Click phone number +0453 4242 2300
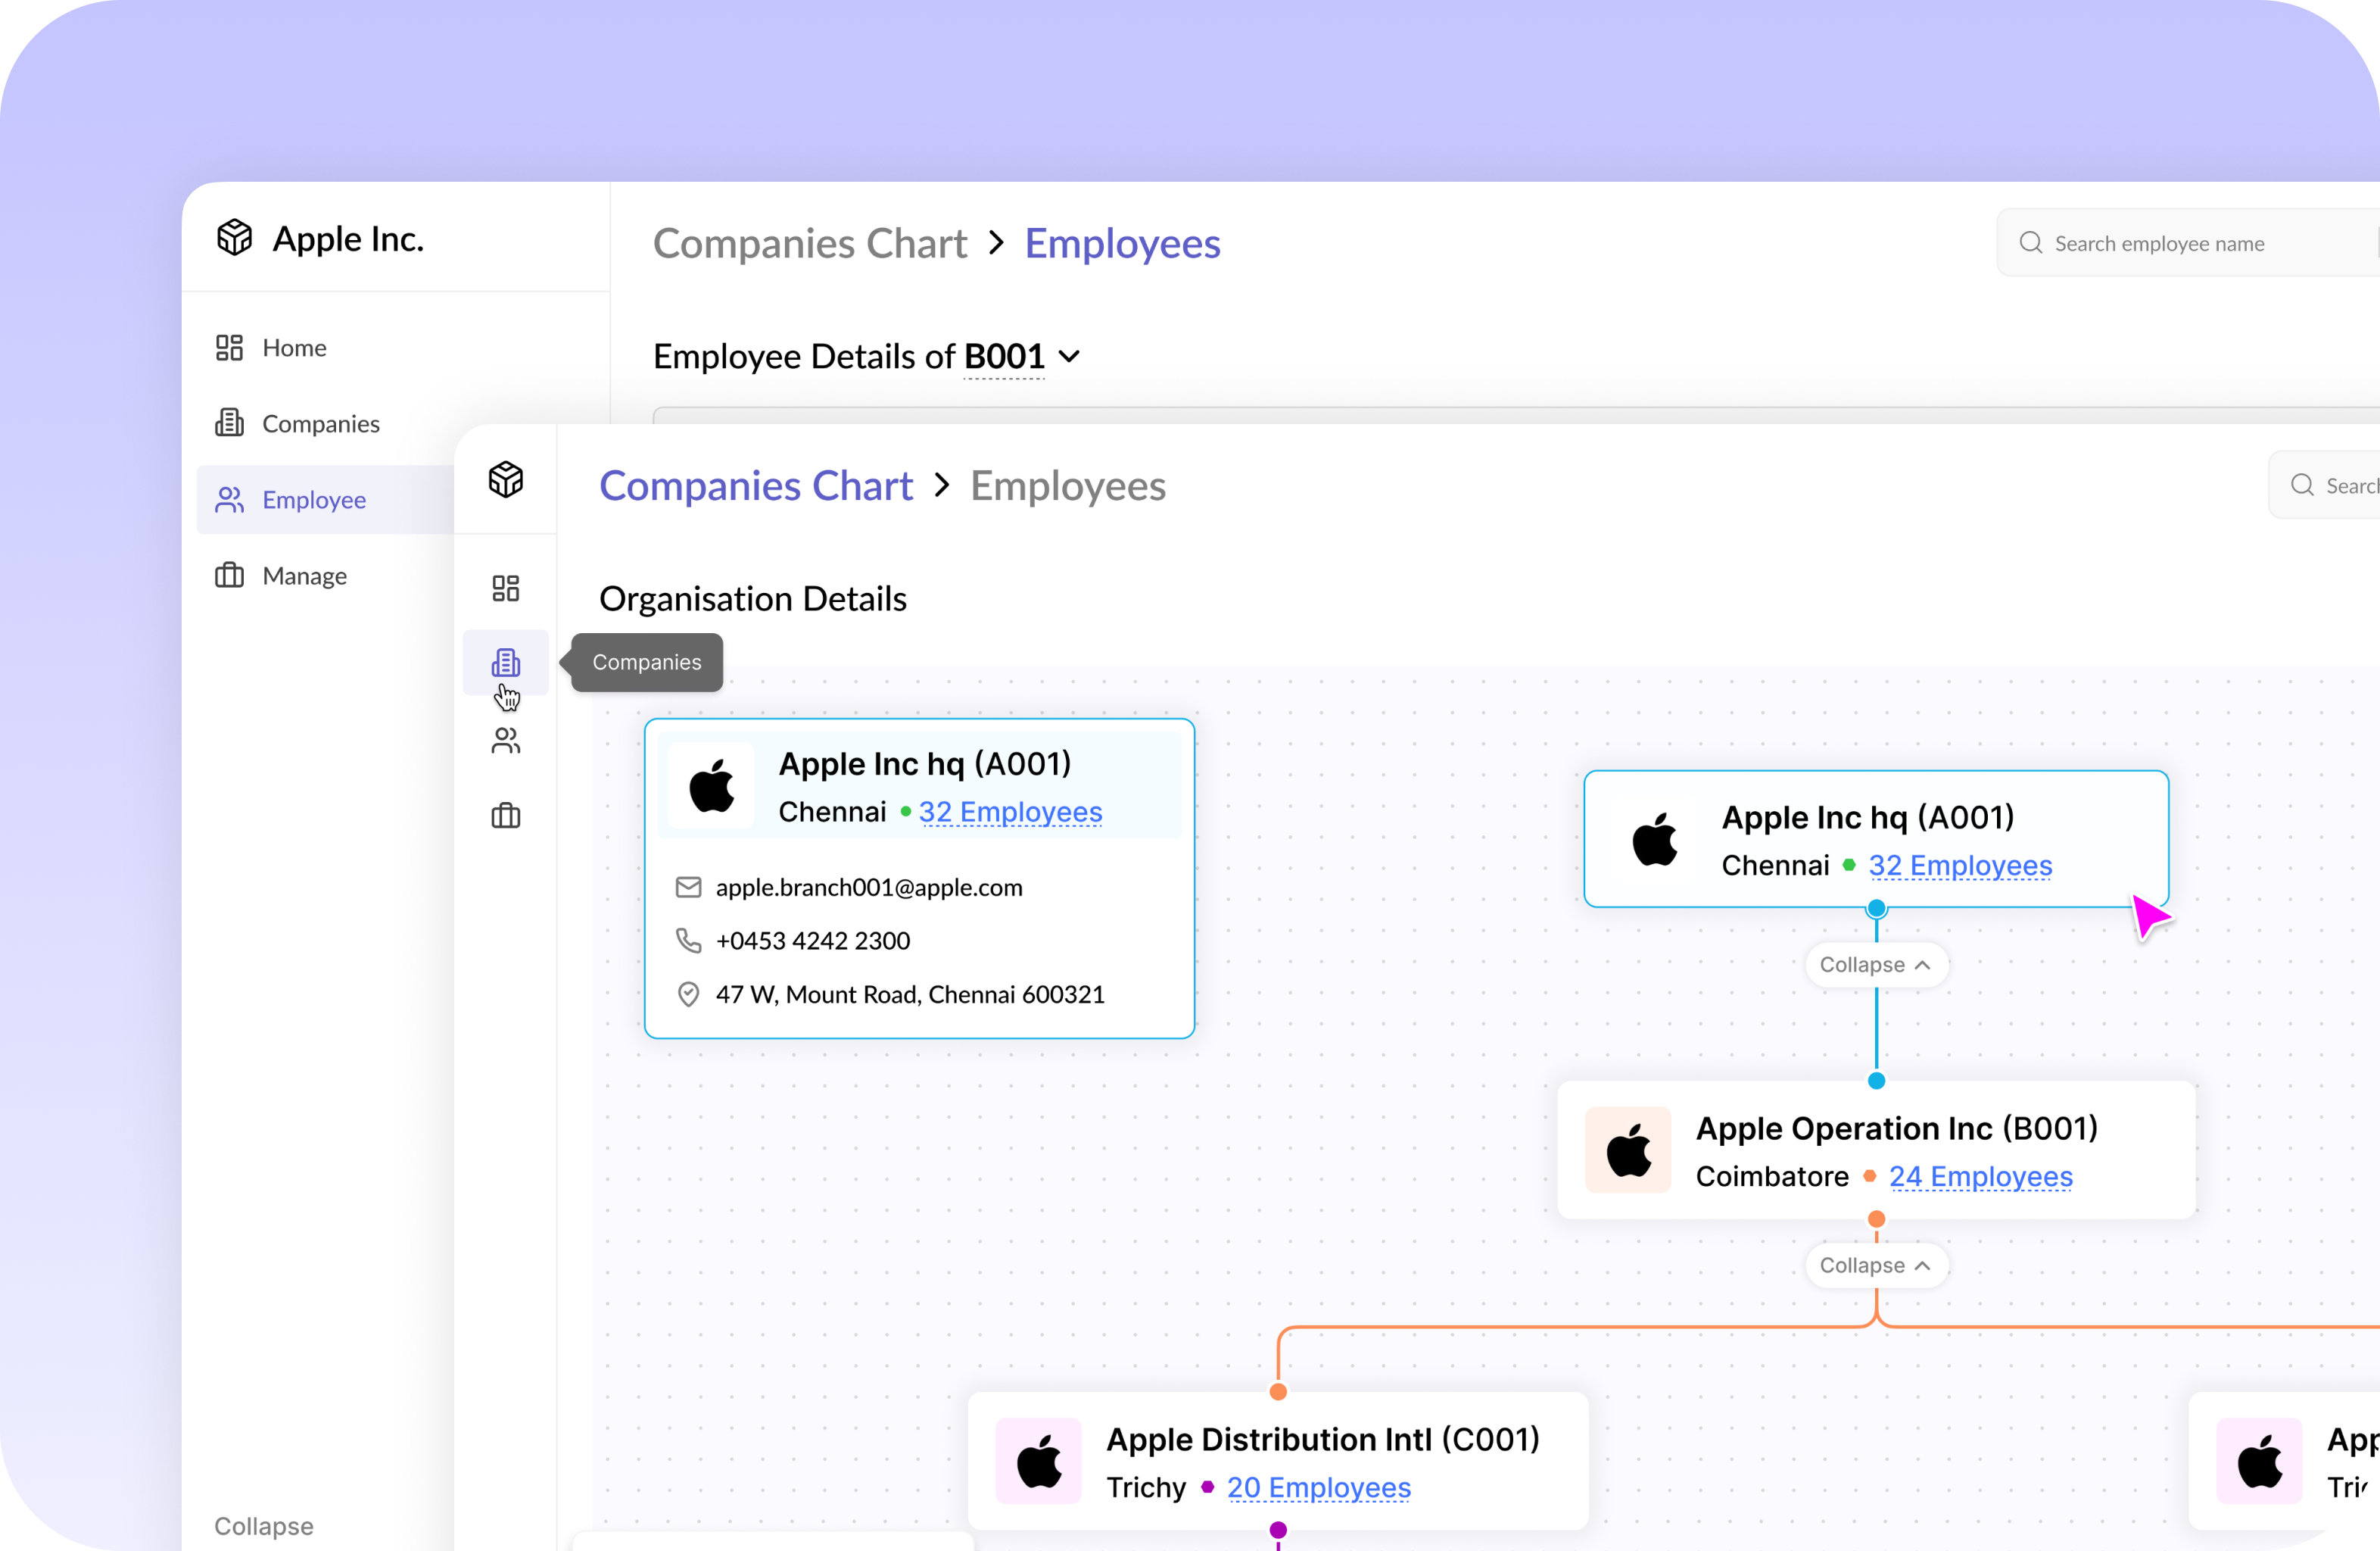The width and height of the screenshot is (2380, 1551). click(813, 941)
